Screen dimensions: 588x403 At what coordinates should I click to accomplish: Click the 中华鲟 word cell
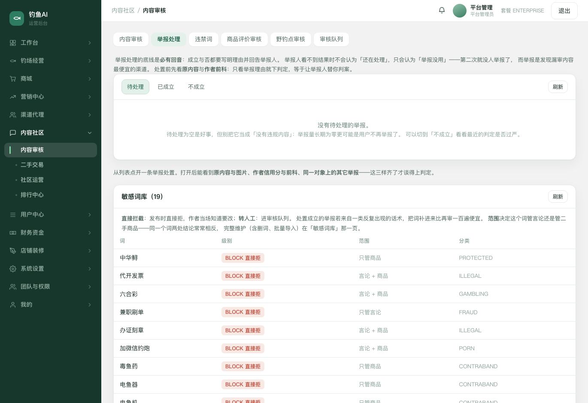pos(129,258)
